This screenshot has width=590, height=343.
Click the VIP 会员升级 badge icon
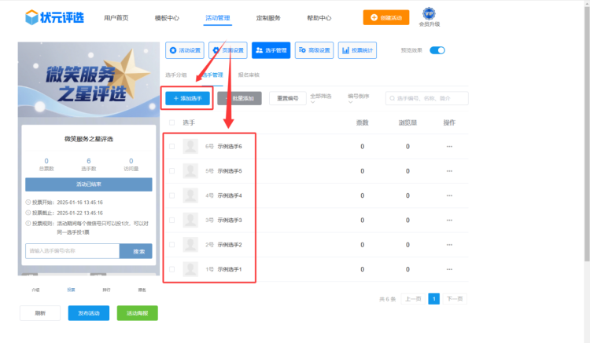pyautogui.click(x=429, y=13)
